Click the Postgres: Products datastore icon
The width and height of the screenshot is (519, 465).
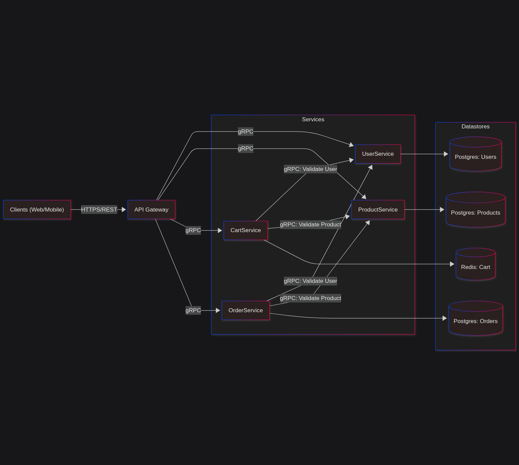[475, 210]
